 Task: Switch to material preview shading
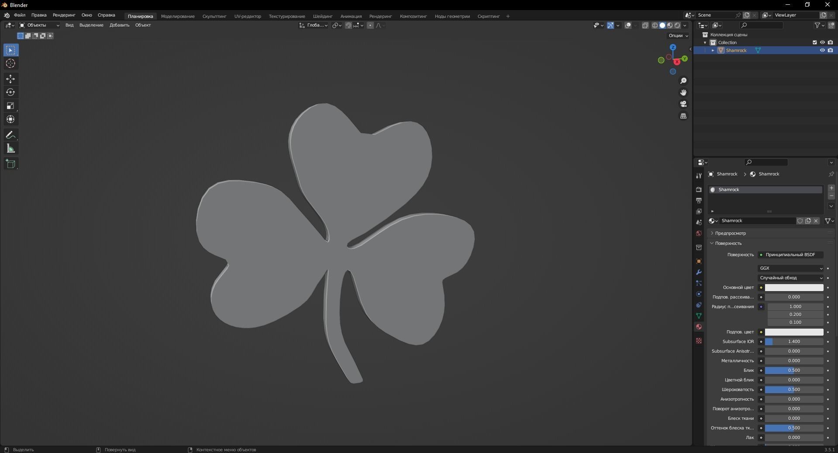[x=670, y=25]
